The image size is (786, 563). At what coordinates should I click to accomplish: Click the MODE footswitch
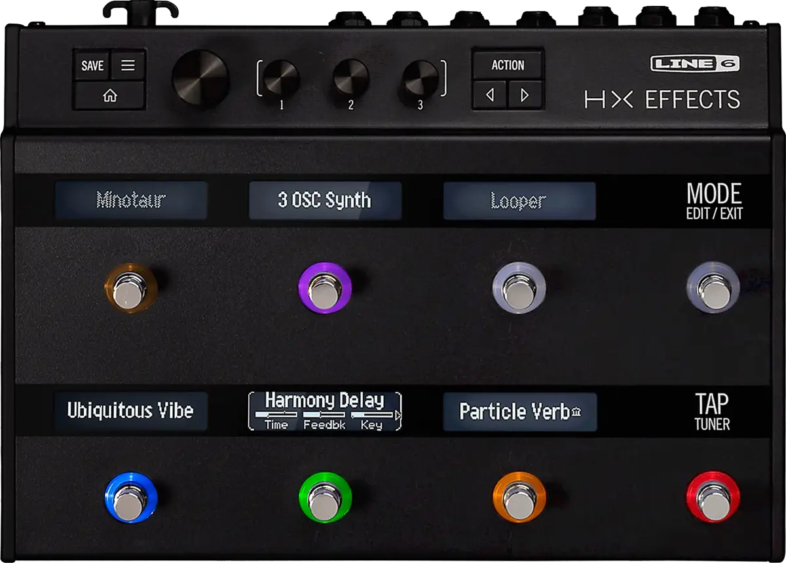pos(713,288)
